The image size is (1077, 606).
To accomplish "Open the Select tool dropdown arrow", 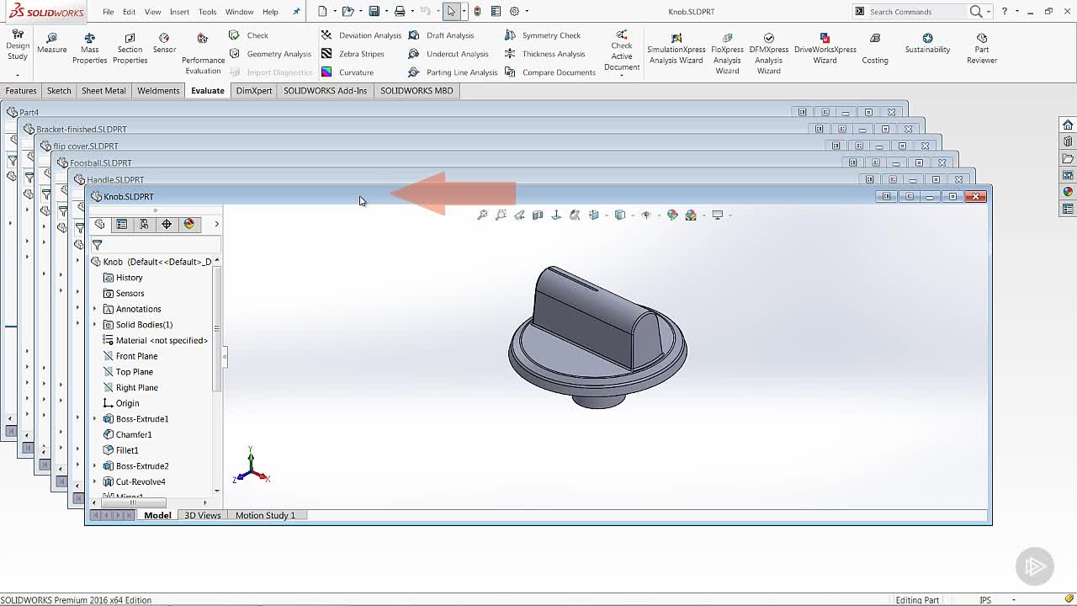I will coord(464,12).
